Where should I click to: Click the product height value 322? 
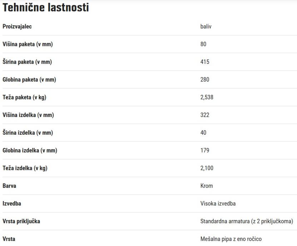(205, 115)
